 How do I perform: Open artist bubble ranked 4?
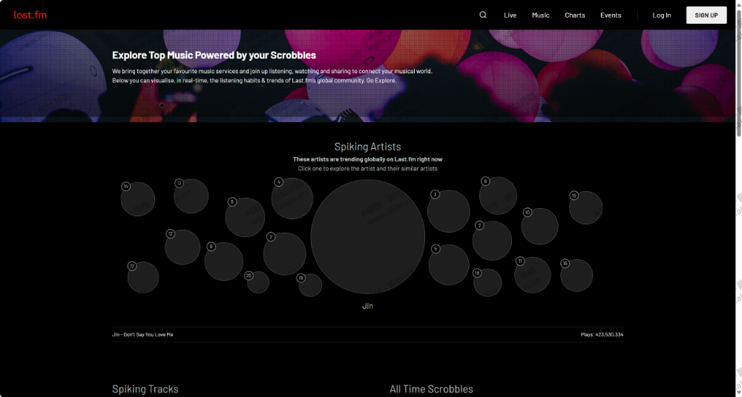point(292,198)
